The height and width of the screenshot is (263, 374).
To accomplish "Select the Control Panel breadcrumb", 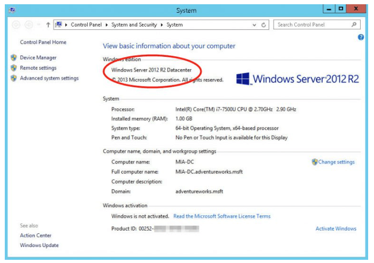I will 87,24.
